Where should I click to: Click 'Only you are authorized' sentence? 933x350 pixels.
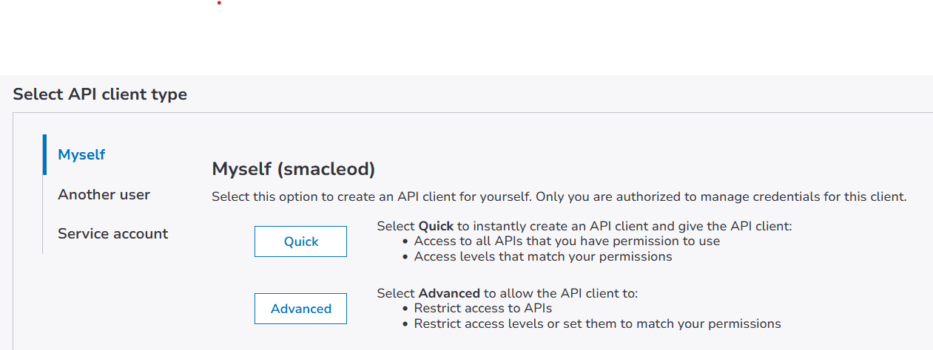click(721, 197)
